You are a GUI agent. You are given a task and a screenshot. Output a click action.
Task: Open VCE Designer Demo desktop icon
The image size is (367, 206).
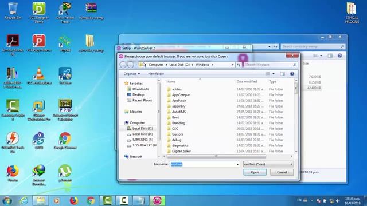pos(39,12)
